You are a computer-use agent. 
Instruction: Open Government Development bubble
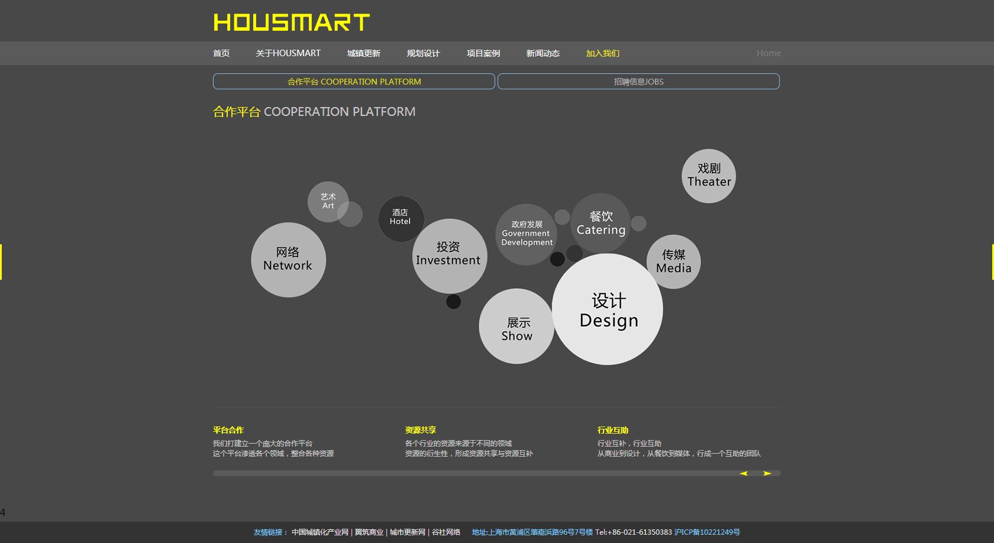point(527,234)
